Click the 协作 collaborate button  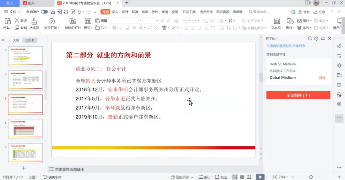304,12
